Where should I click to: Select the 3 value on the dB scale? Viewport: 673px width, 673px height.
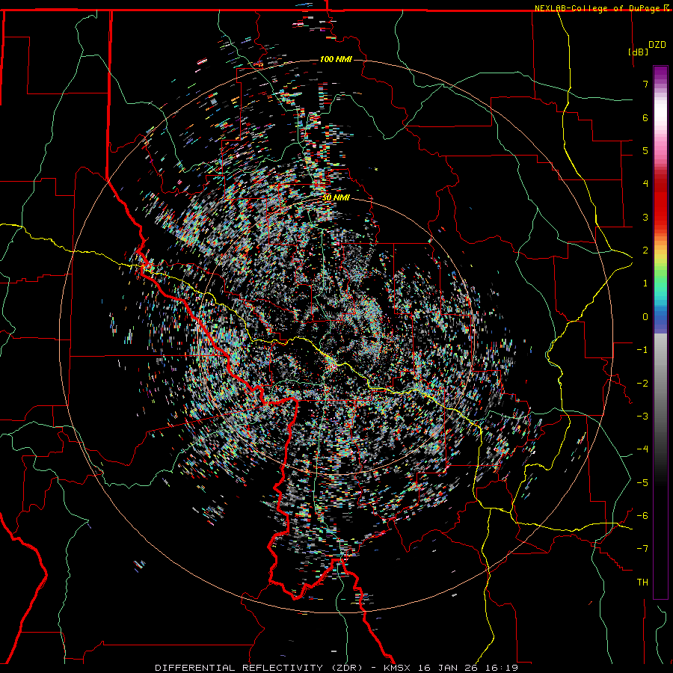tap(645, 217)
